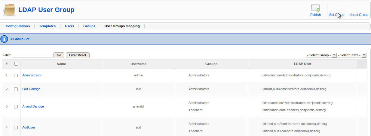Screen dimensions: 371x136
Task: Go to the Users tab
Action: 69,26
